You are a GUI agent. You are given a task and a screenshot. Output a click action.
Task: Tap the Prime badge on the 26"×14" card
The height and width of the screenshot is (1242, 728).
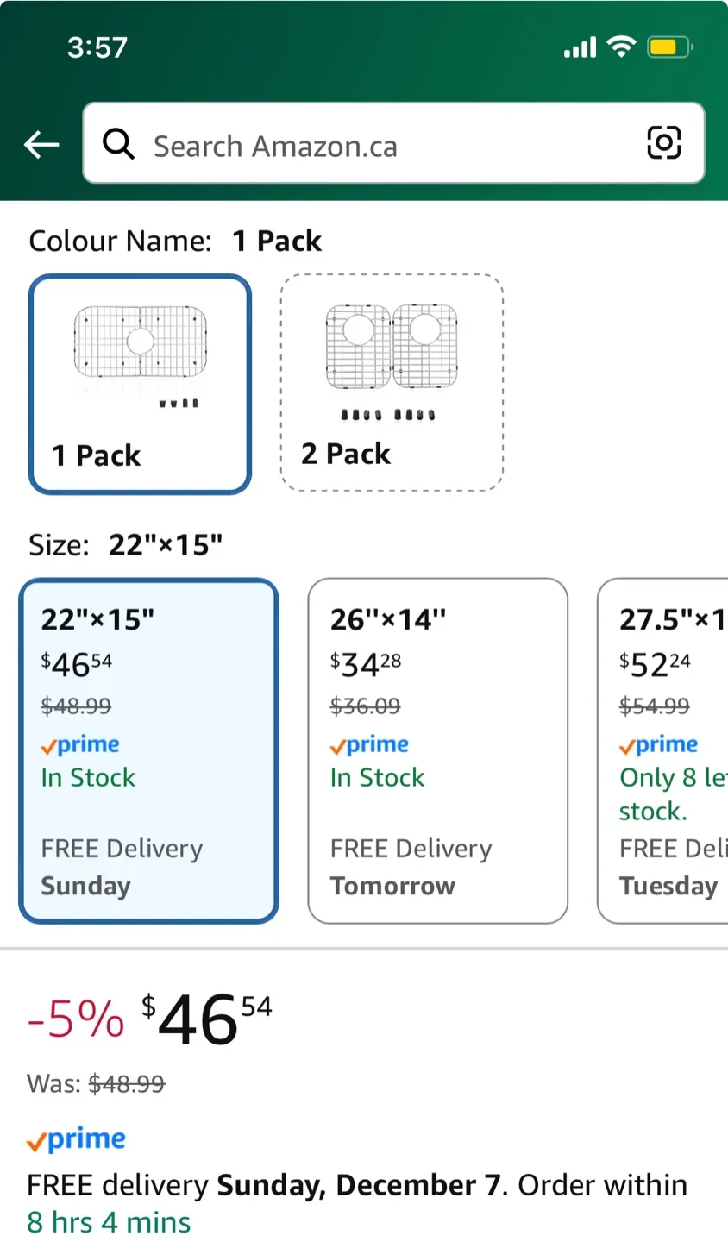tap(369, 744)
